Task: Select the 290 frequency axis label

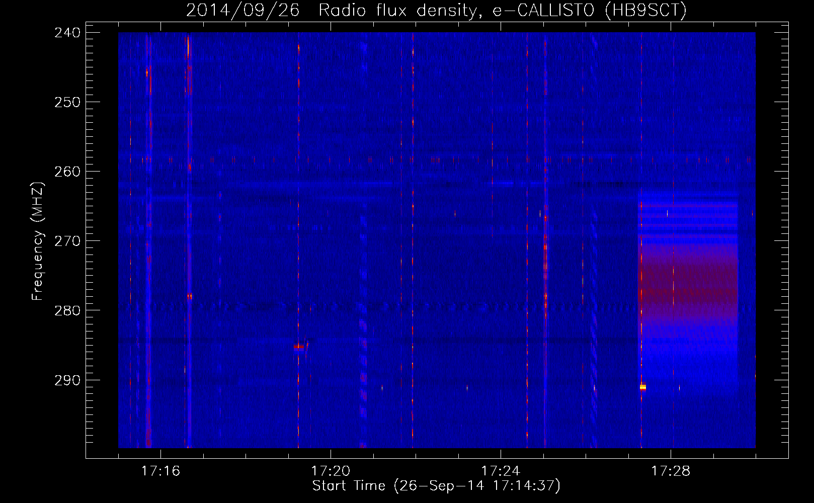Action: 67,380
